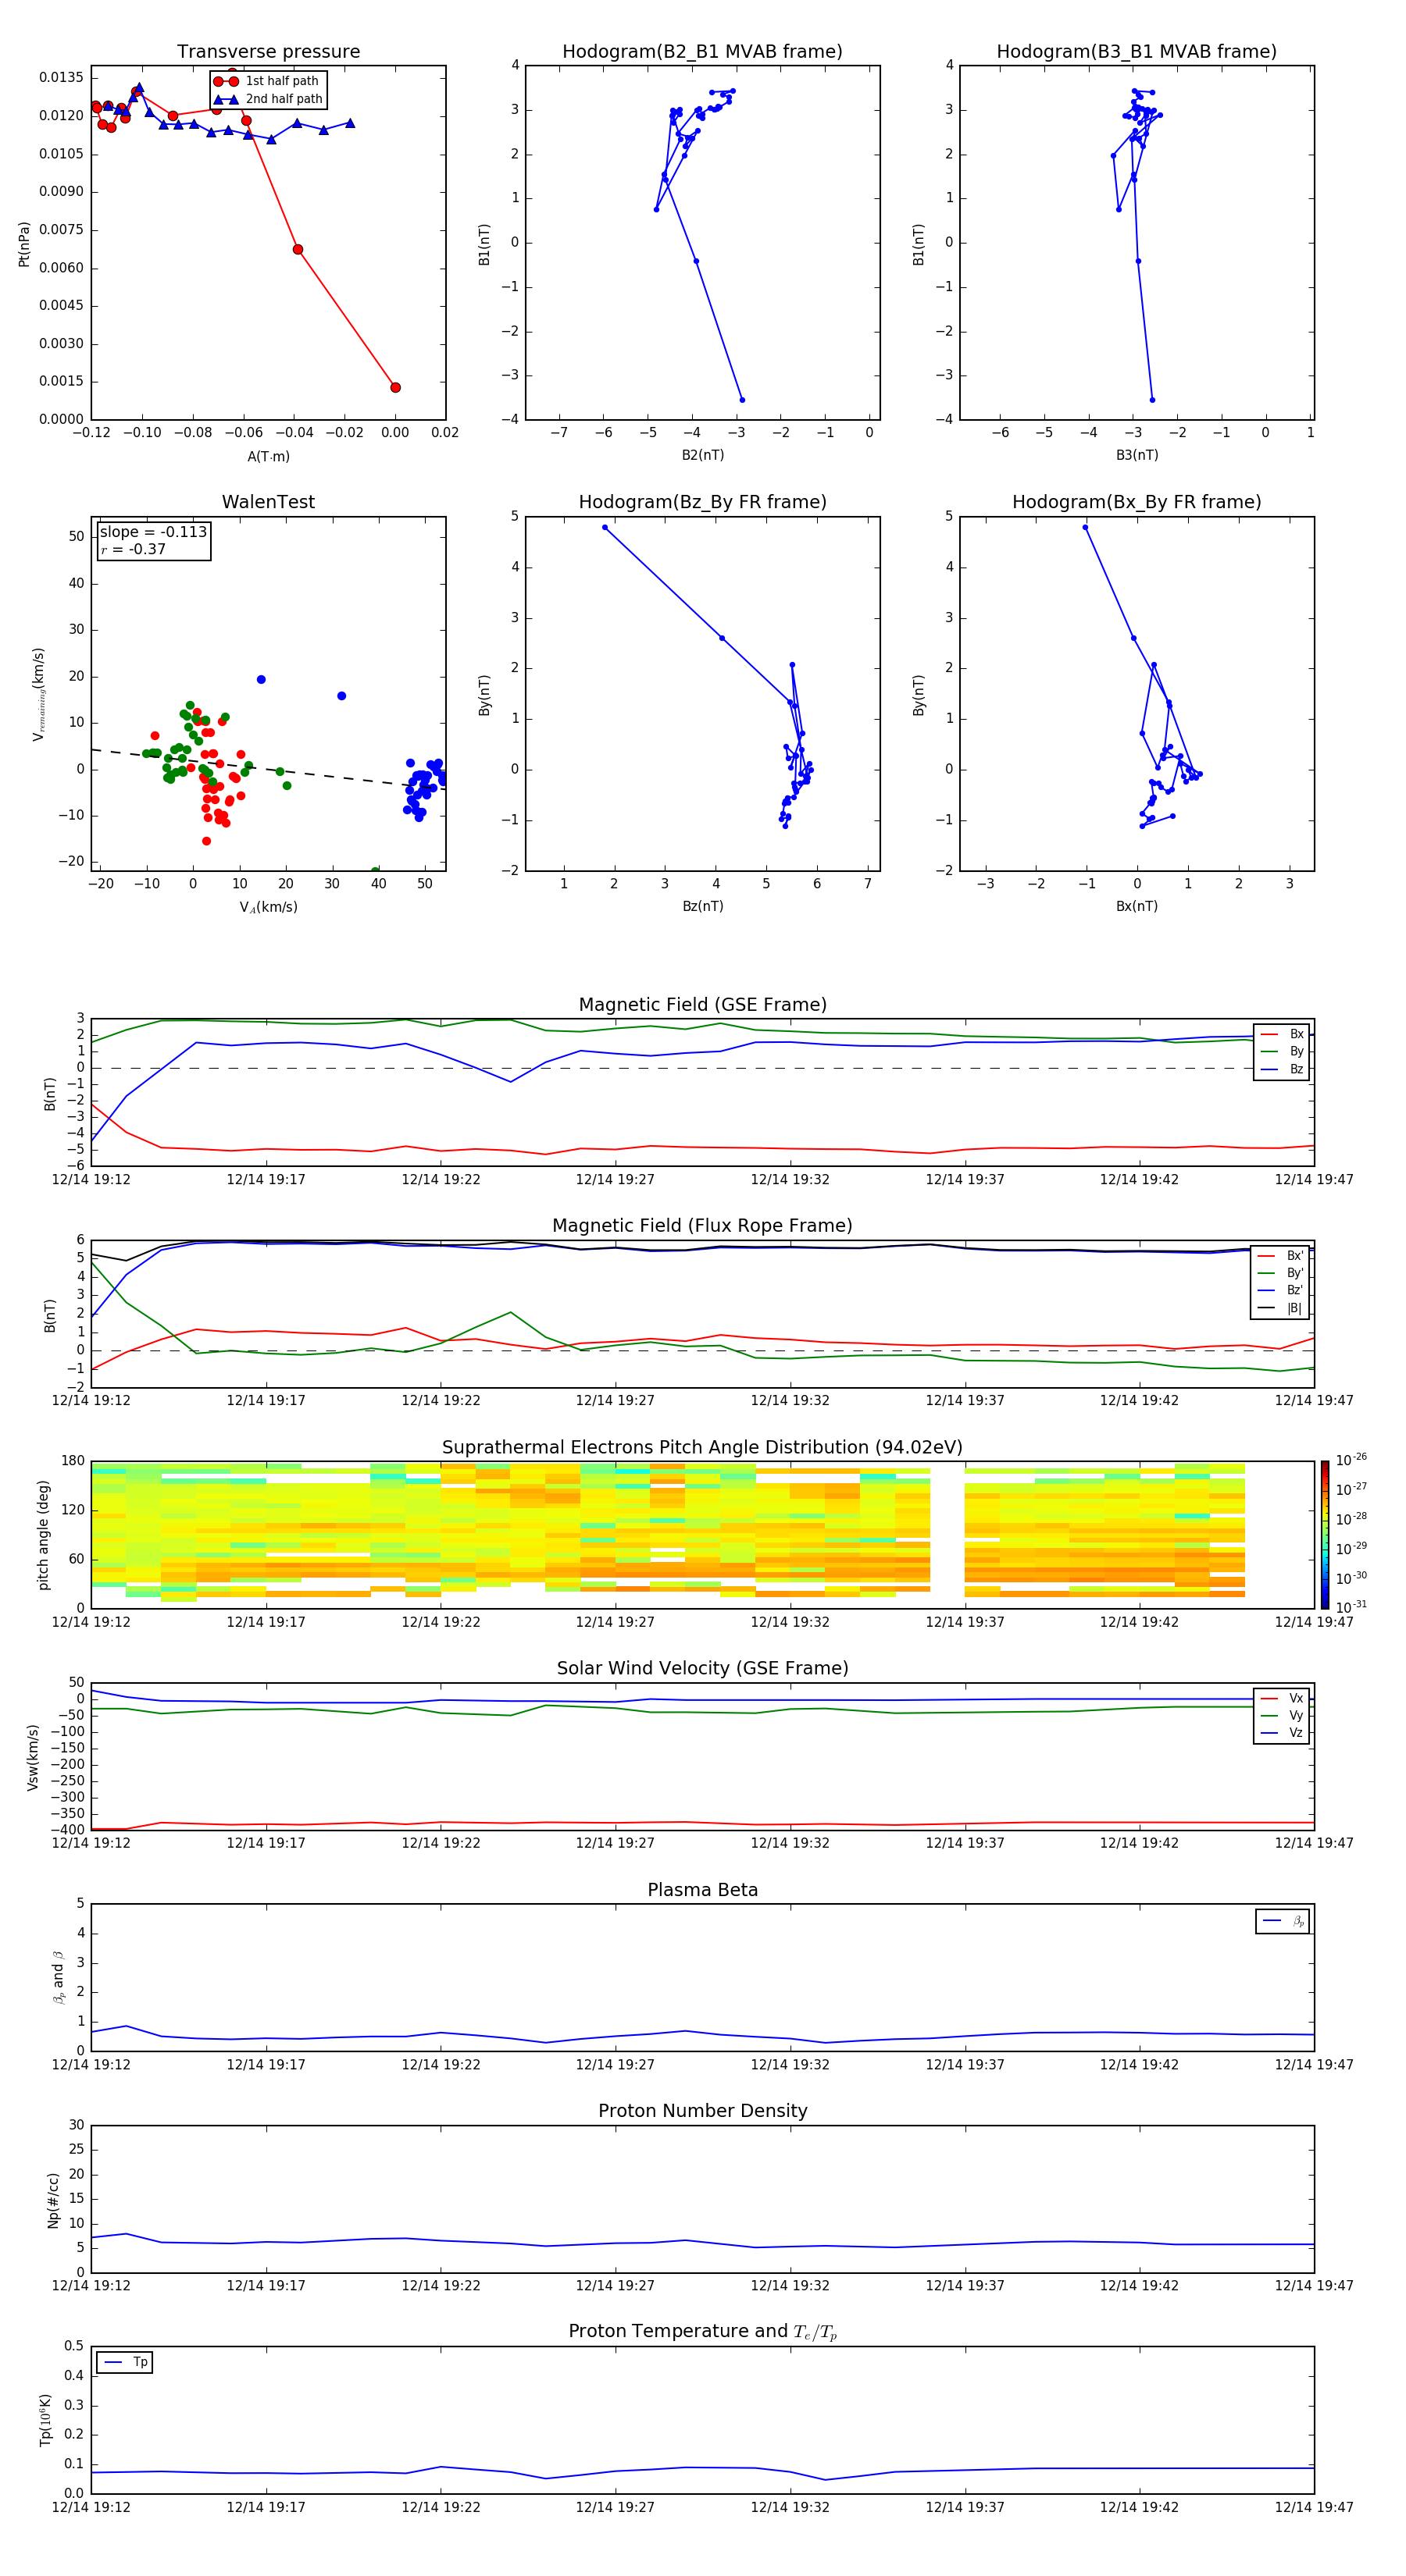The height and width of the screenshot is (2576, 1406).
Task: Select the 'Tp(10^6K)' y-axis label
Action: pyautogui.click(x=45, y=2420)
